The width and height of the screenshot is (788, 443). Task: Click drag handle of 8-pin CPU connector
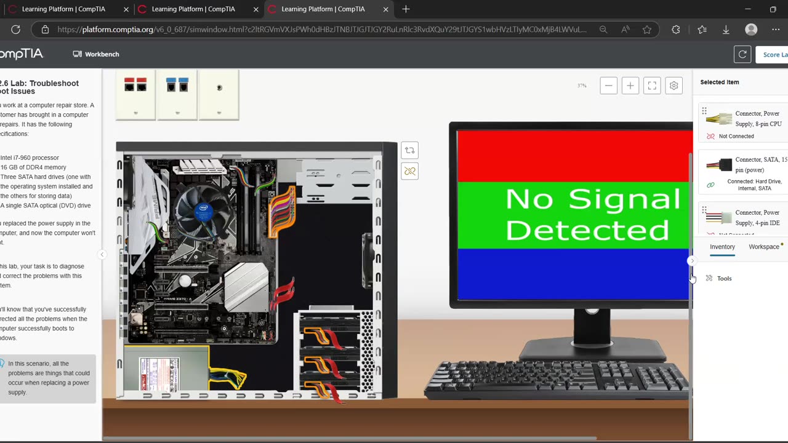704,111
